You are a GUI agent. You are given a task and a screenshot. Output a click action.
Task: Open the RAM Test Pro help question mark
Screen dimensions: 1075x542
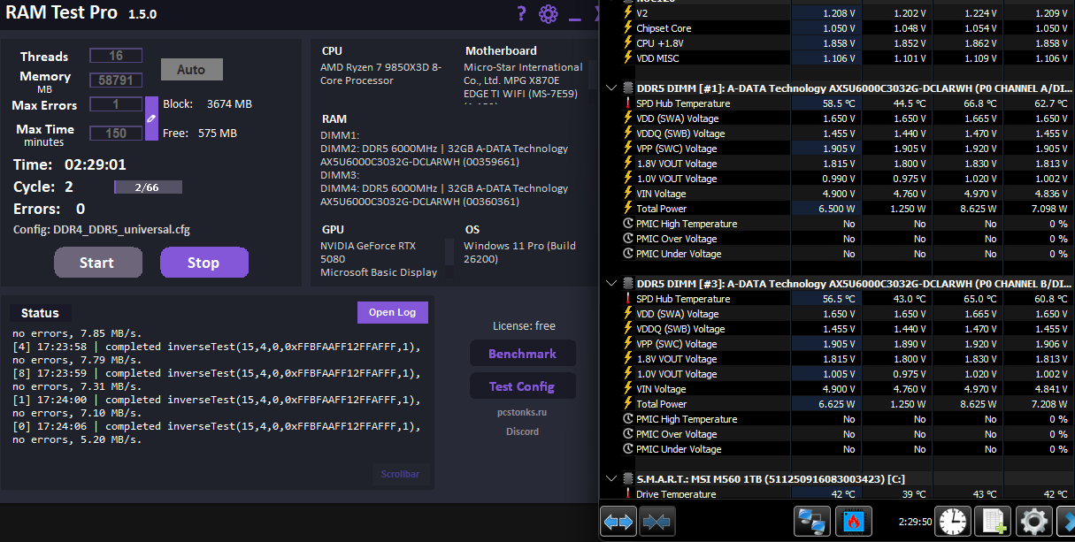(522, 13)
